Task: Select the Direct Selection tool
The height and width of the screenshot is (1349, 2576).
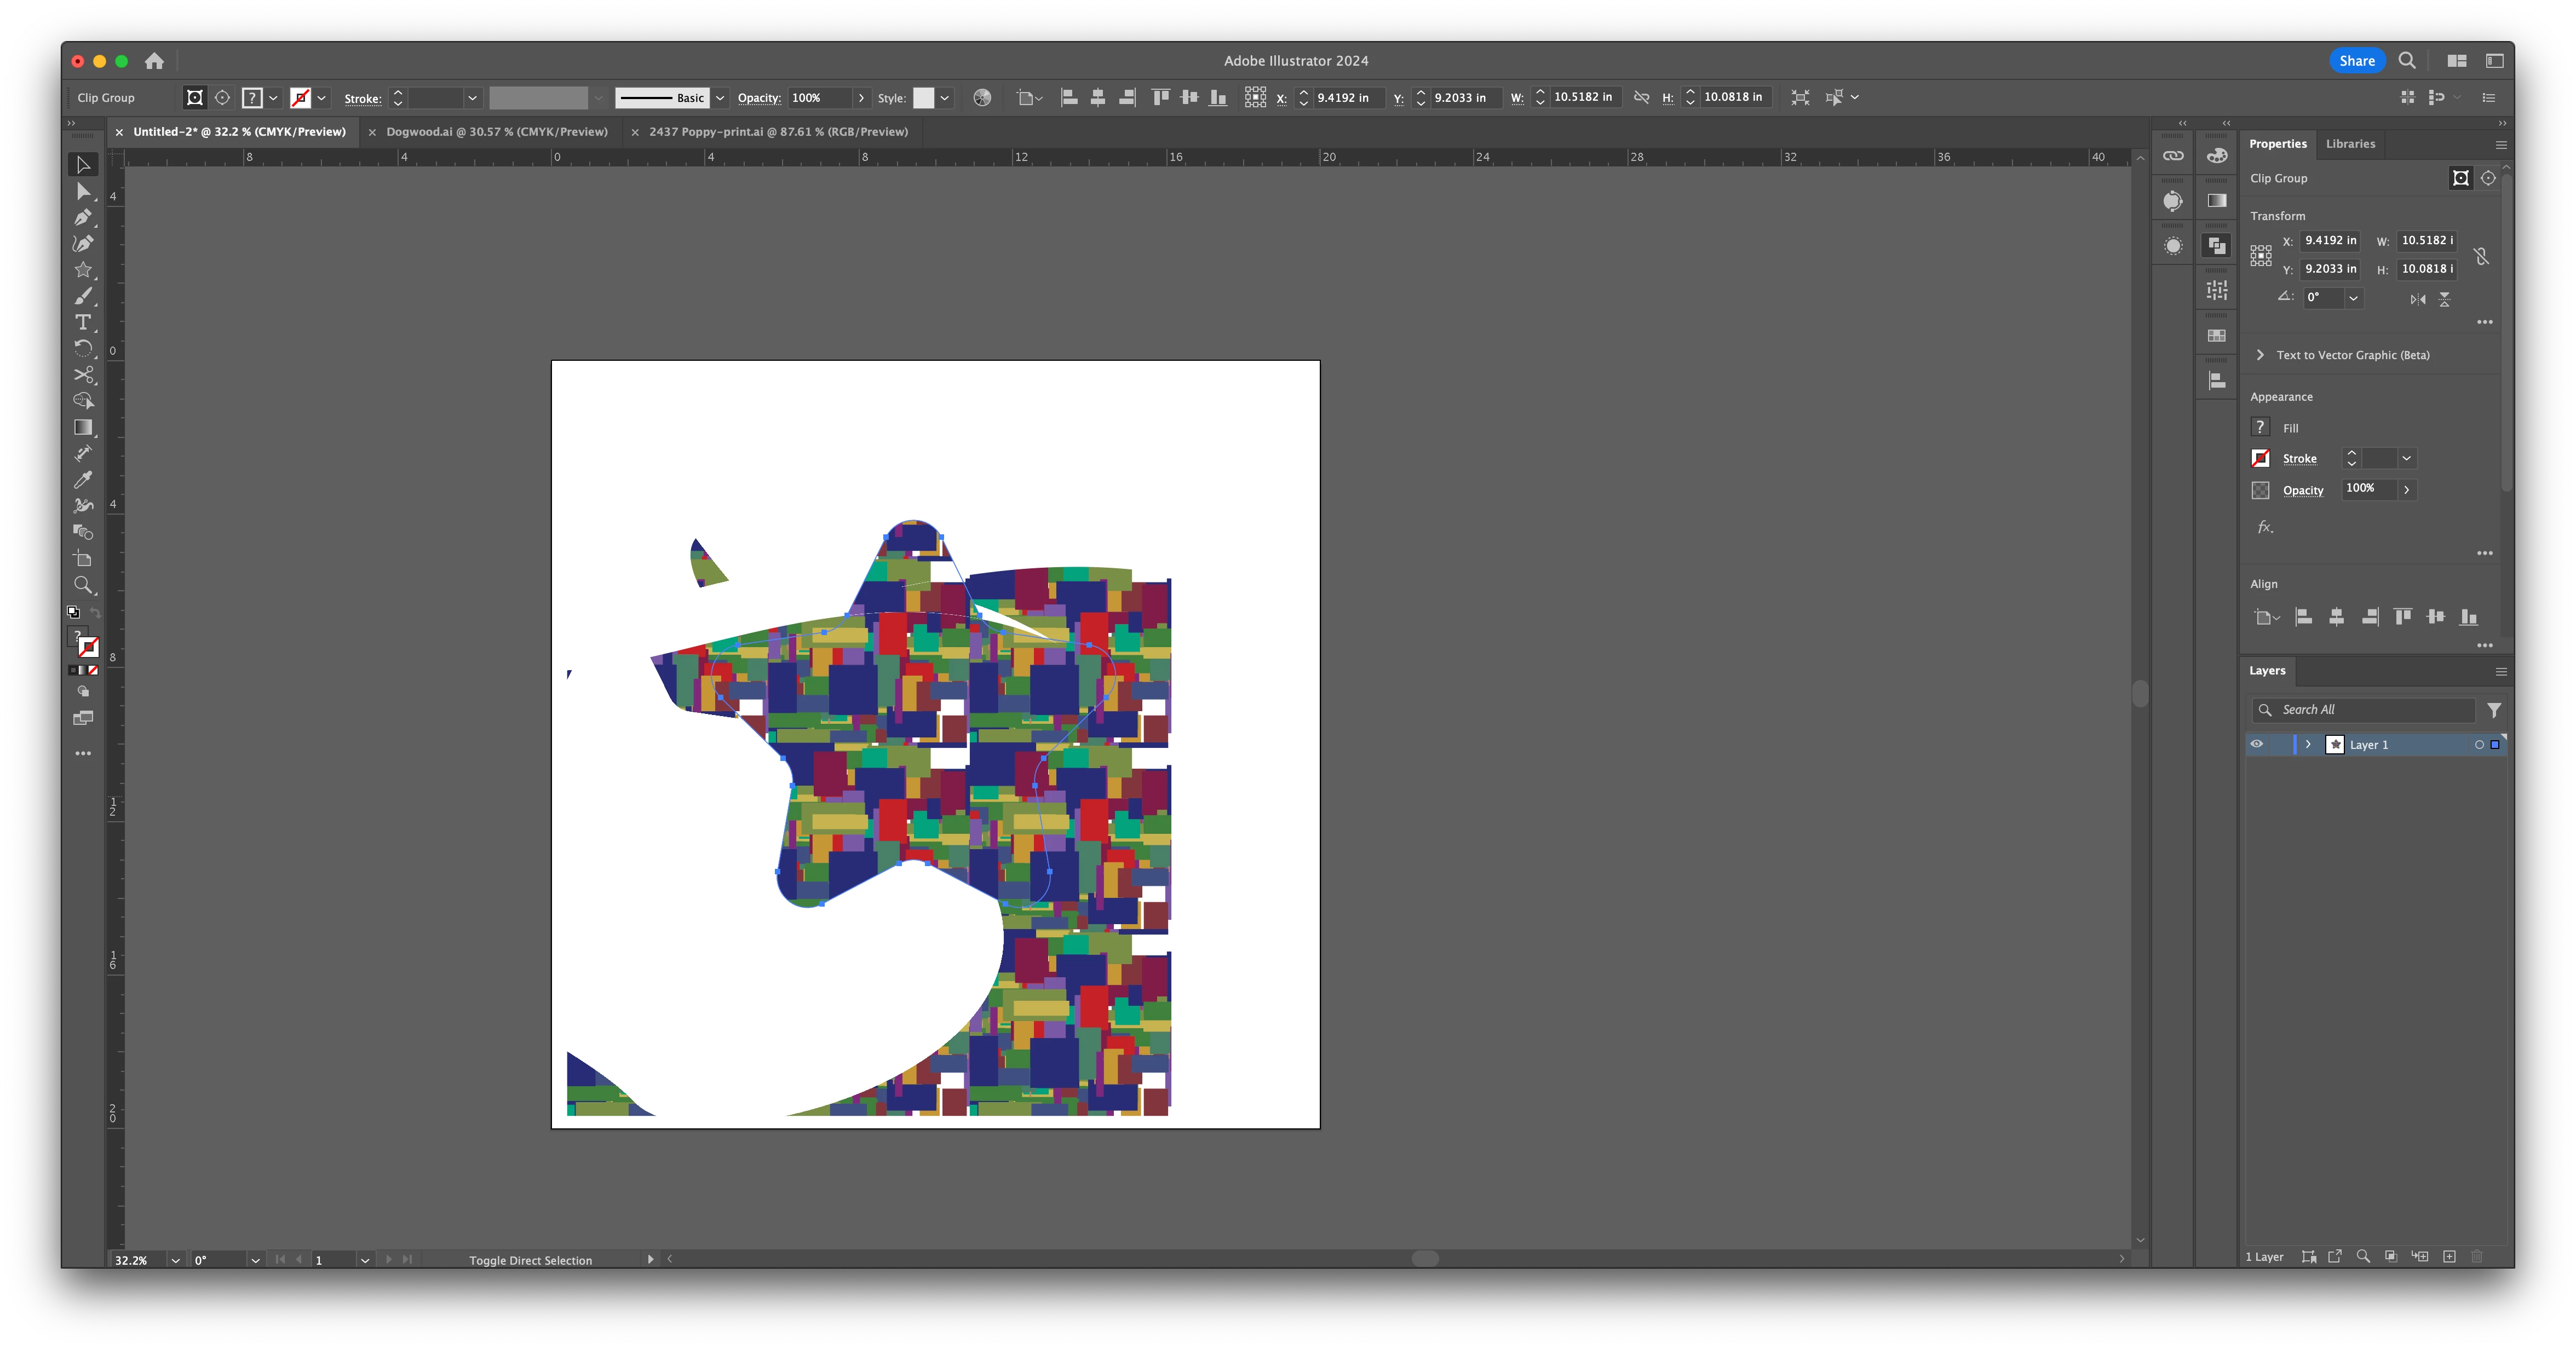Action: 83,191
